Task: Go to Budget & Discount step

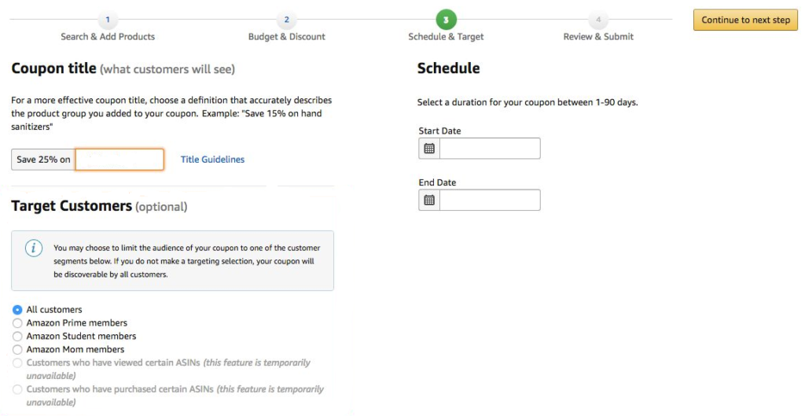Action: 286,36
